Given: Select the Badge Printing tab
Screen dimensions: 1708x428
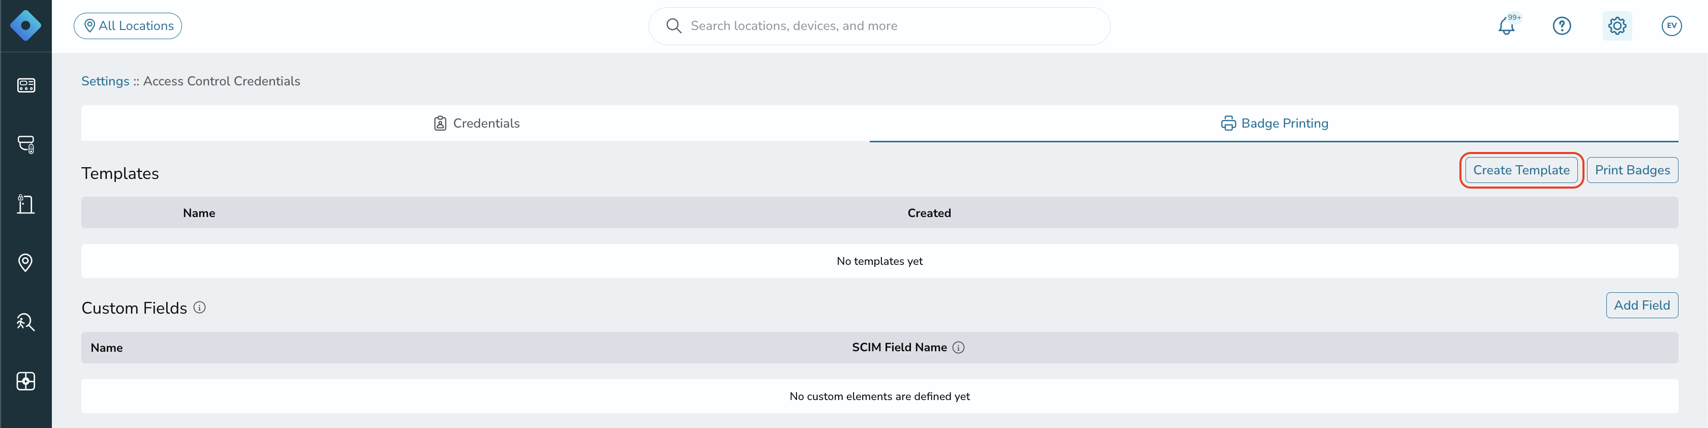Looking at the screenshot, I should tap(1274, 123).
